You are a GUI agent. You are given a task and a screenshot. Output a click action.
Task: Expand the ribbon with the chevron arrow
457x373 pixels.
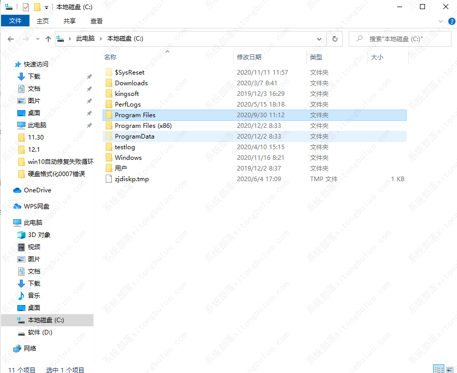coord(441,21)
